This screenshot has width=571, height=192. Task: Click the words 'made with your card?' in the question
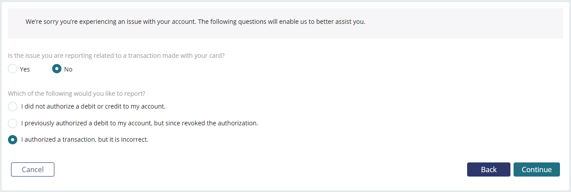click(194, 56)
